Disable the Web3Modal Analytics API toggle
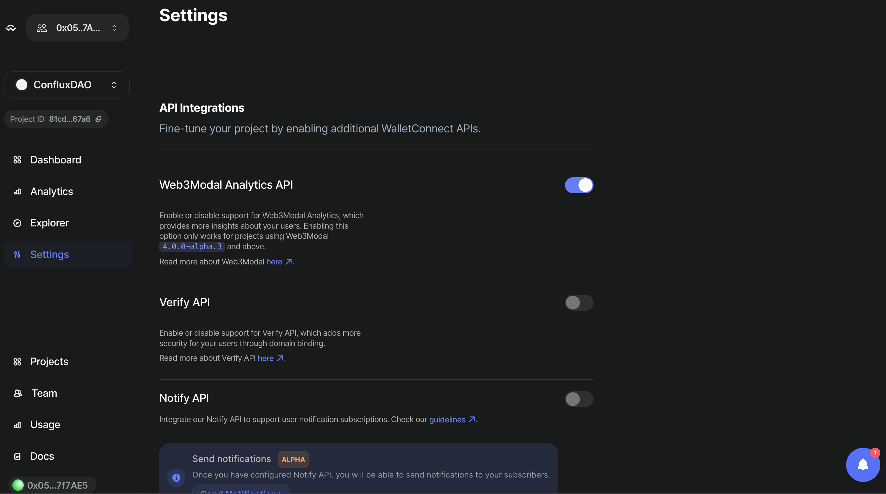886x494 pixels. point(579,185)
